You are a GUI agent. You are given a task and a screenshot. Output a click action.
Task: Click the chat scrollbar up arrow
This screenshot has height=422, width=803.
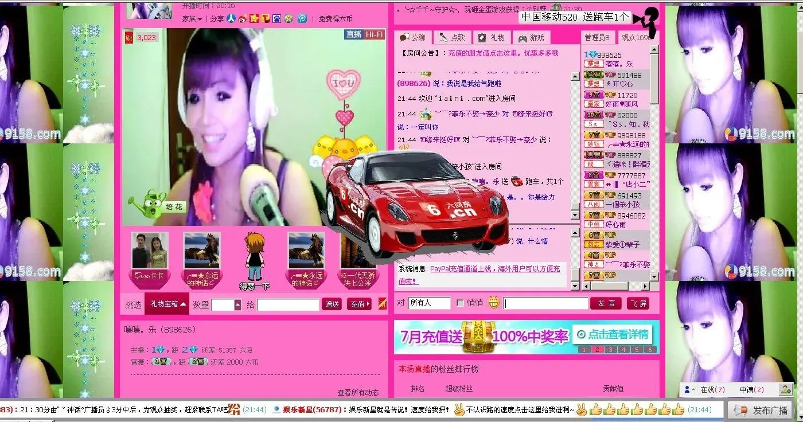pyautogui.click(x=576, y=76)
